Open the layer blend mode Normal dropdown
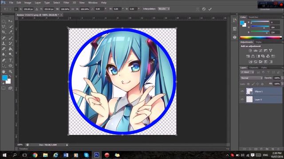This screenshot has width=284, height=159. click(x=252, y=78)
